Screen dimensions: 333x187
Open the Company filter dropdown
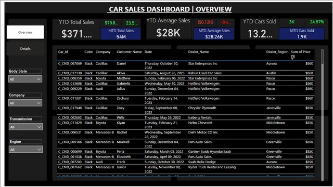(x=25, y=103)
